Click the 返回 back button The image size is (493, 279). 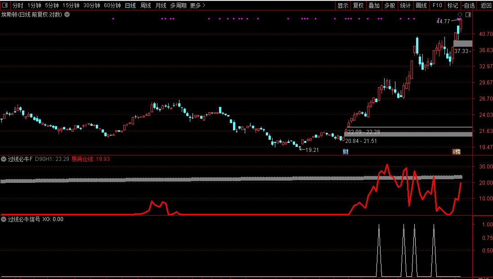486,5
